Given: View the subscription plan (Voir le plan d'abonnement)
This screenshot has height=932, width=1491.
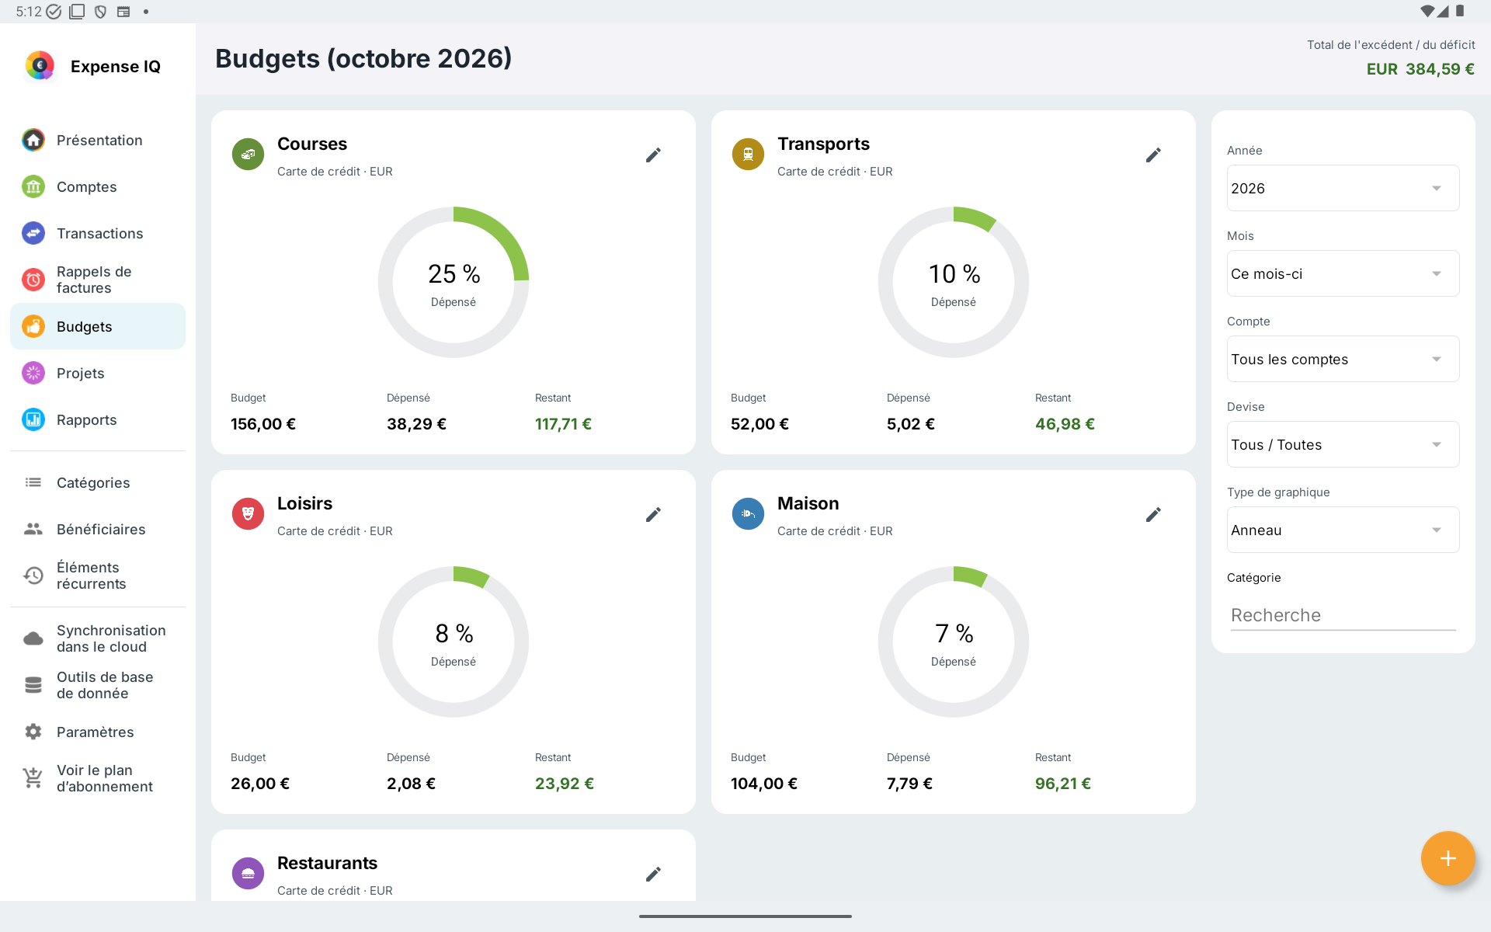Looking at the screenshot, I should pos(98,778).
